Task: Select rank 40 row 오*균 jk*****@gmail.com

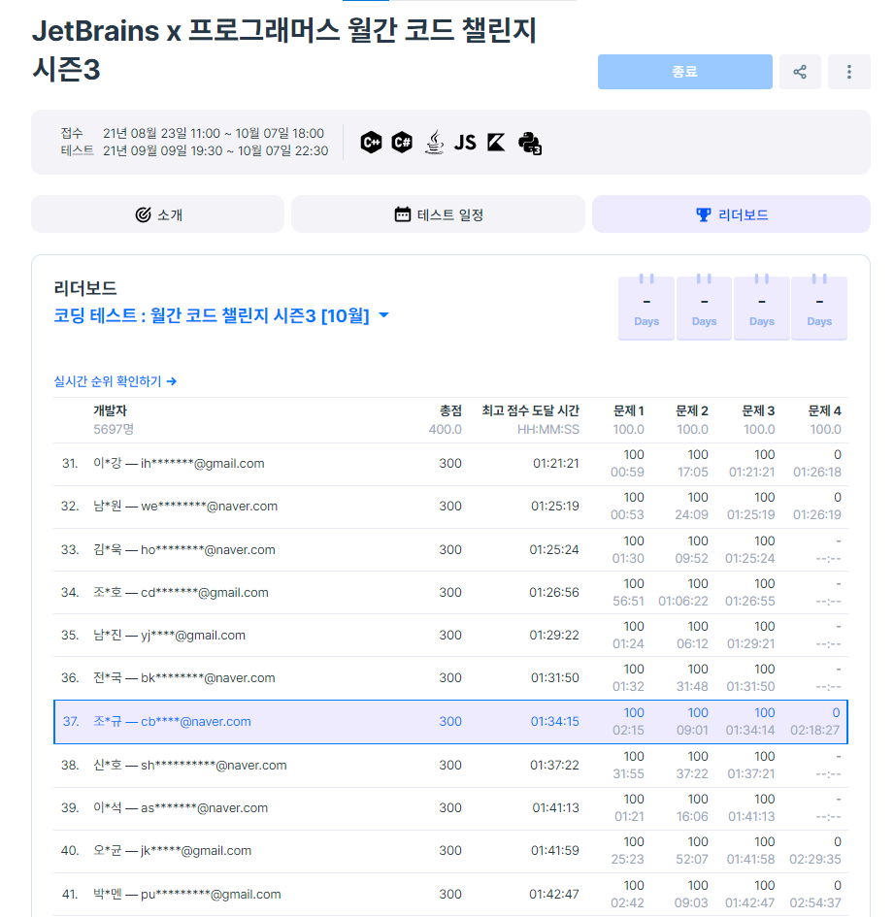Action: pos(450,851)
